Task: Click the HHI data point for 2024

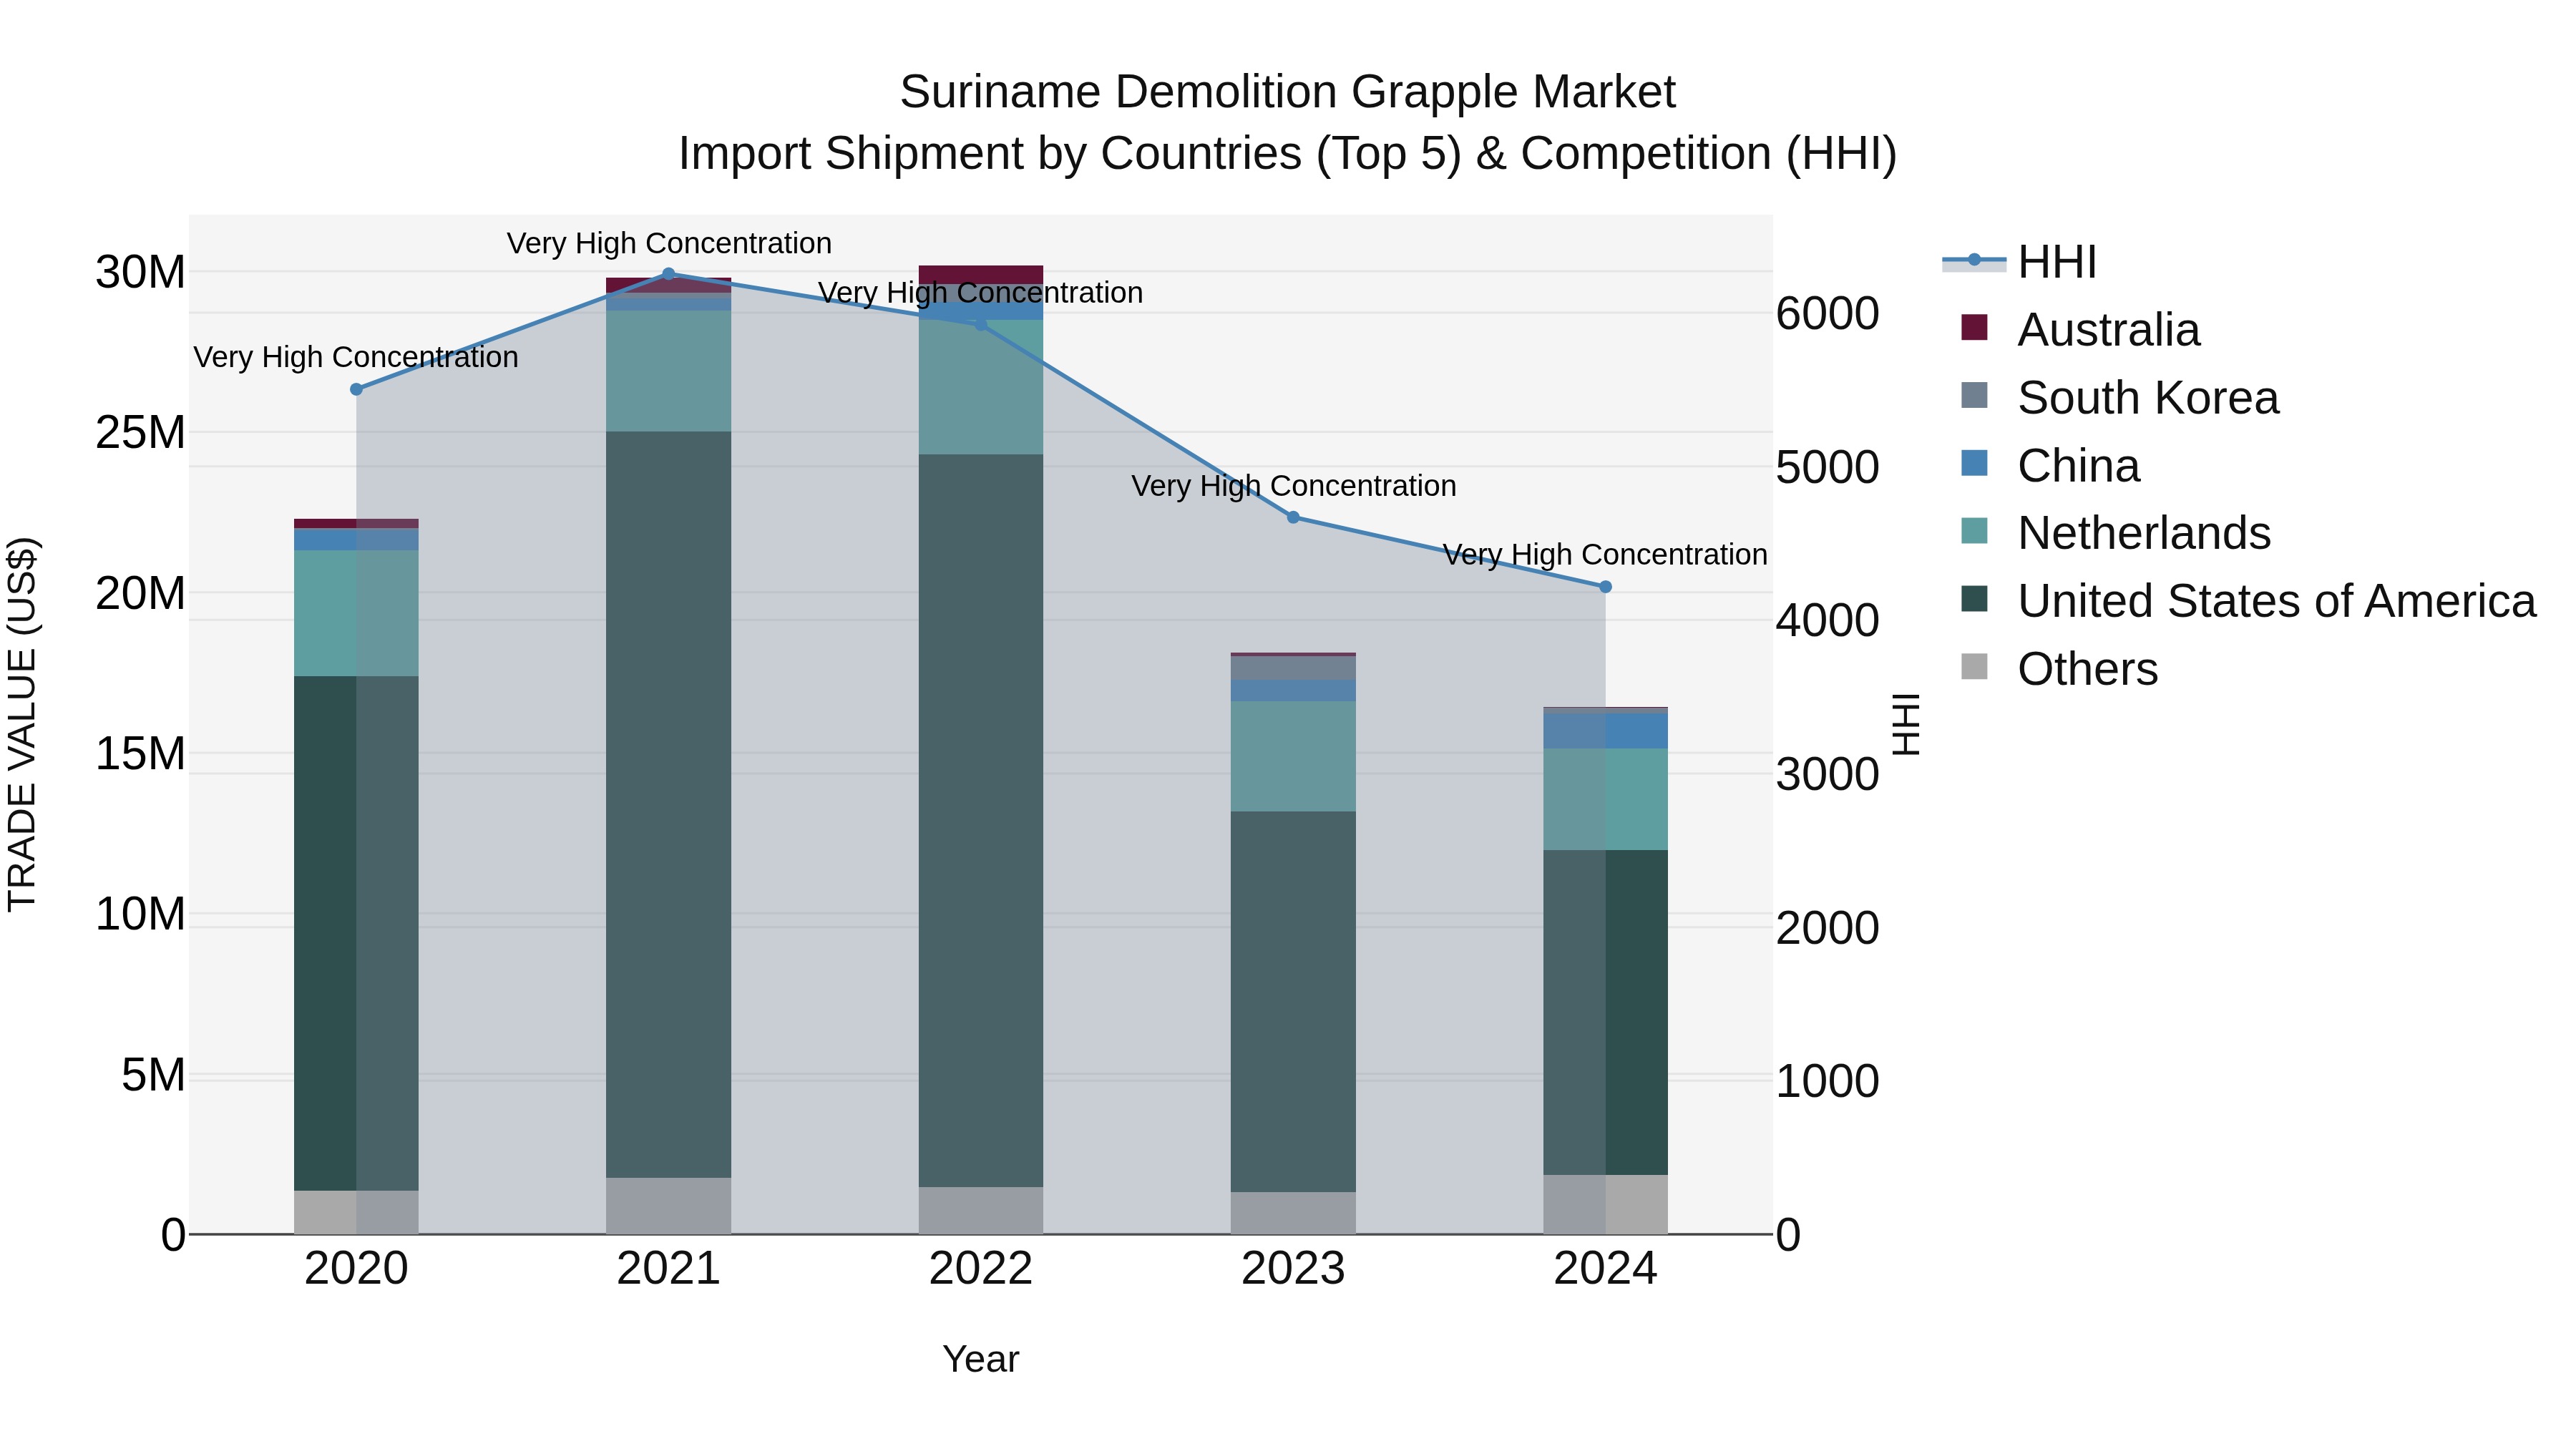Action: tap(1606, 587)
